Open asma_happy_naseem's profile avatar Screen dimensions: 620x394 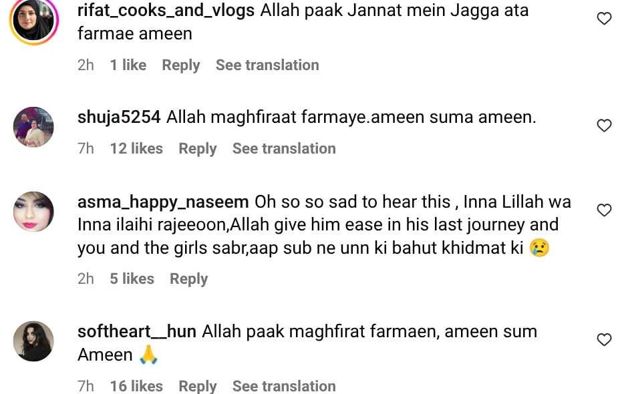pyautogui.click(x=33, y=212)
